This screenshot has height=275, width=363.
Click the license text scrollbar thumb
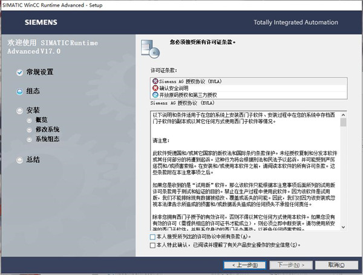click(343, 122)
